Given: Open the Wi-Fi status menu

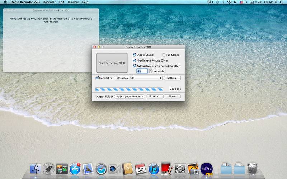Looking at the screenshot, I should 229,2.
